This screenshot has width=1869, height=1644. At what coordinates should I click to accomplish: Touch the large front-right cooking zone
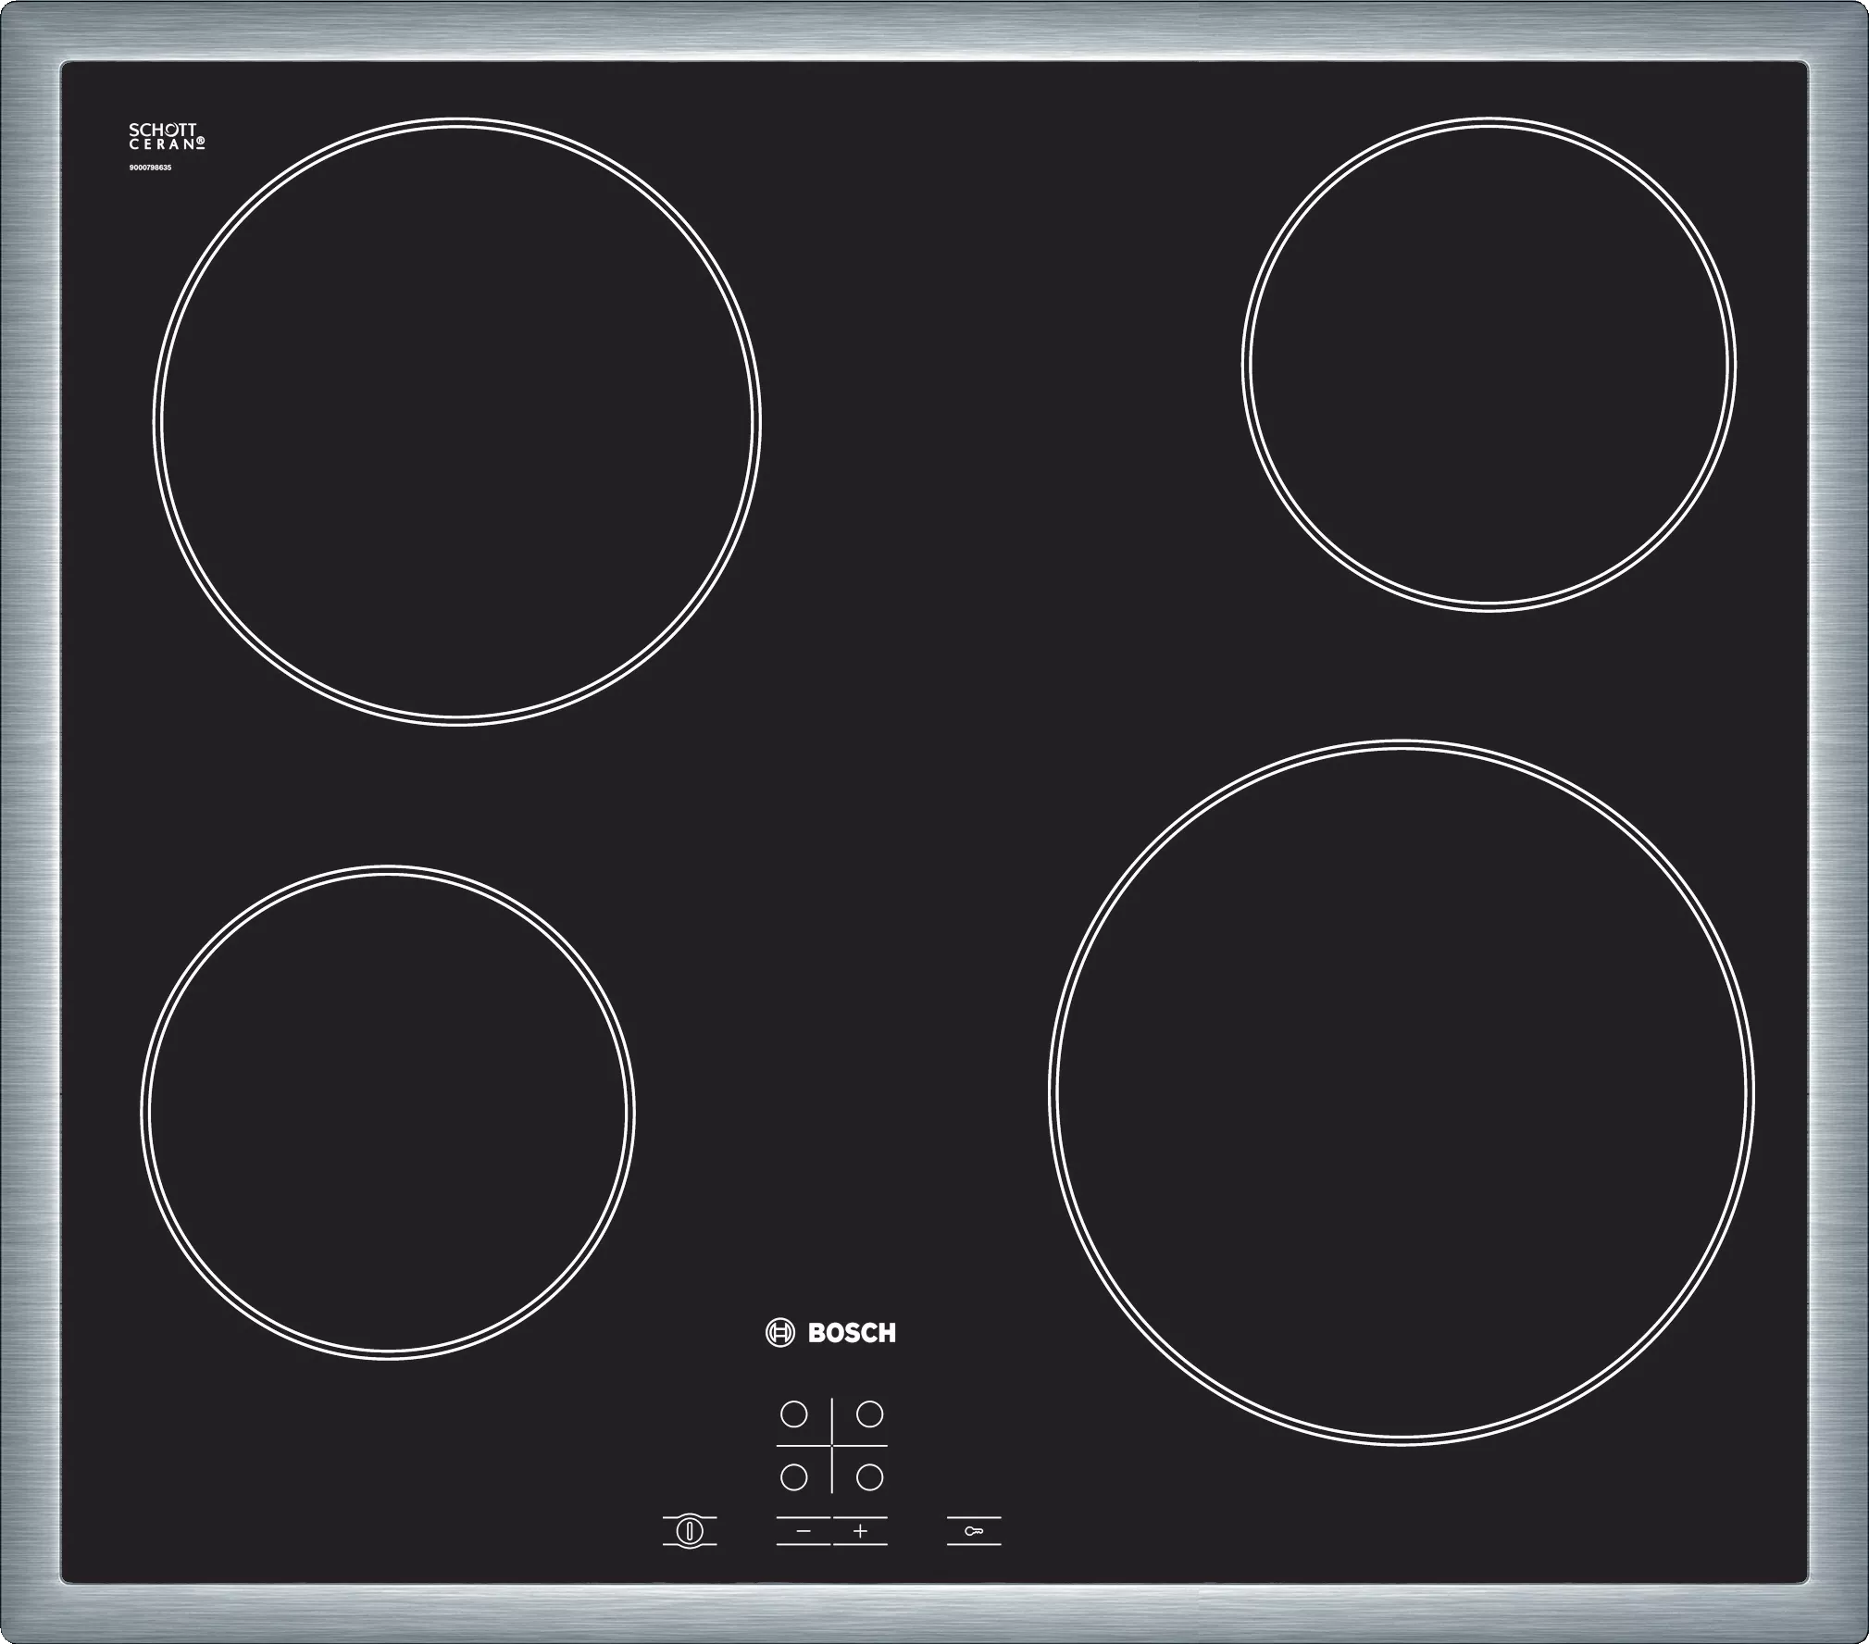tap(1401, 1093)
